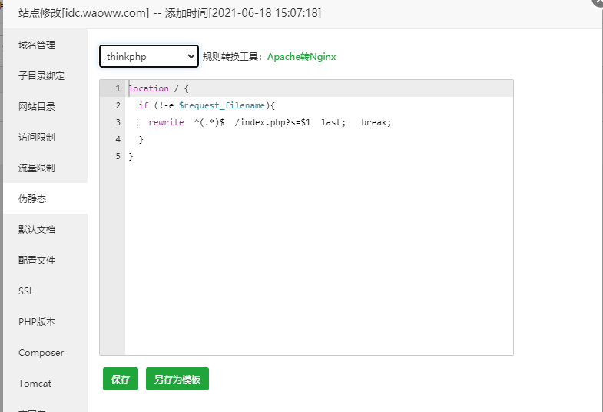Click '/index.php?s=$1' in the rewrite rule
Screen dimensions: 603x412
(273, 122)
